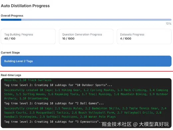Image resolution: width=173 pixels, height=131 pixels.
Task: Click the Overall Progress bar
Action: 86,20
